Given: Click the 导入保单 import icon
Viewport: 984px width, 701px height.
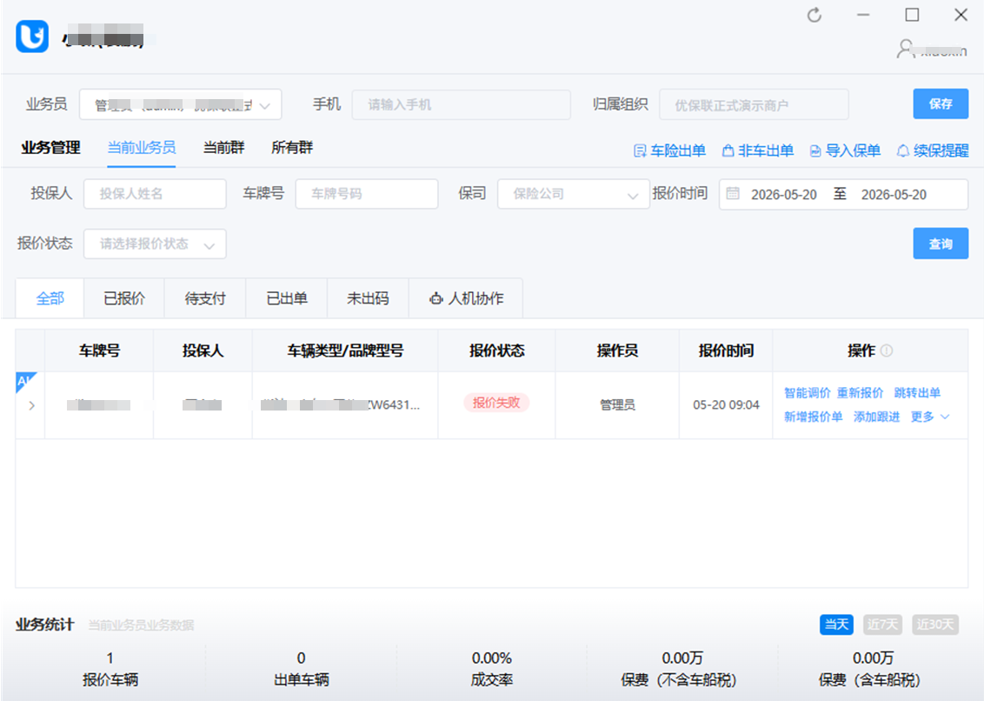Looking at the screenshot, I should [x=815, y=150].
